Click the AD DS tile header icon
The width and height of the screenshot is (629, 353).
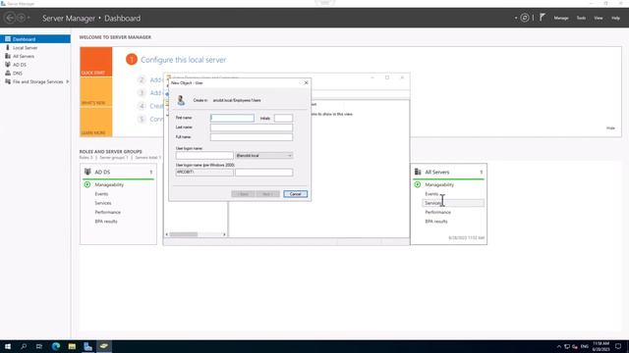coord(87,172)
